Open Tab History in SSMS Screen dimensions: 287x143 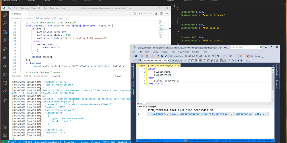coord(253,56)
